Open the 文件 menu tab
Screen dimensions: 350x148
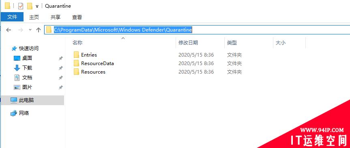pyautogui.click(x=12, y=17)
